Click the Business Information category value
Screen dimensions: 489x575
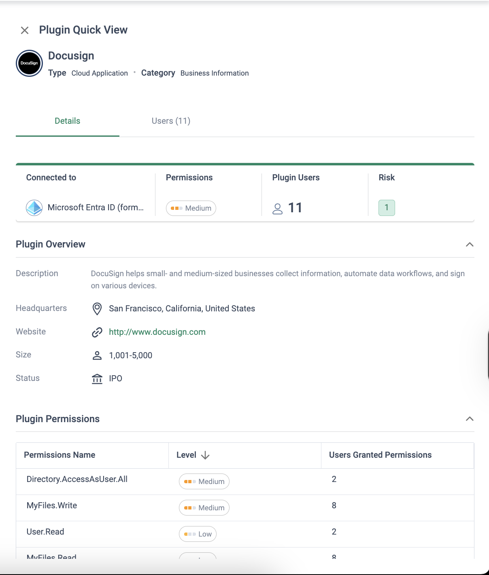215,73
